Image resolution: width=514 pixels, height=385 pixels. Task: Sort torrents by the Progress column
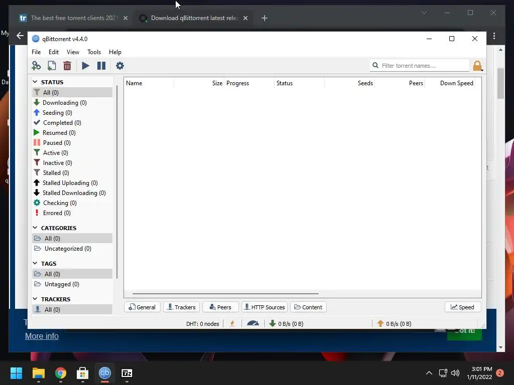[x=249, y=83]
